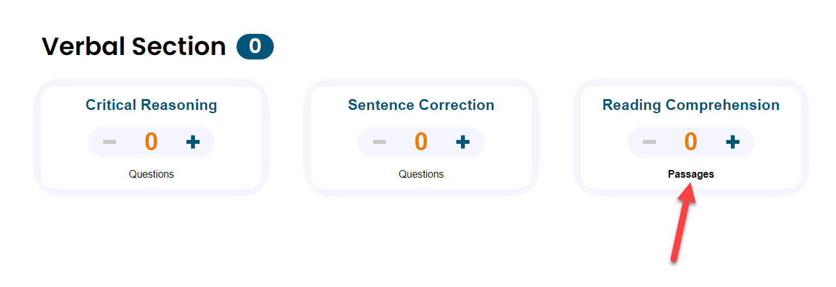Click the Passages label under Reading Comprehension

[x=690, y=174]
